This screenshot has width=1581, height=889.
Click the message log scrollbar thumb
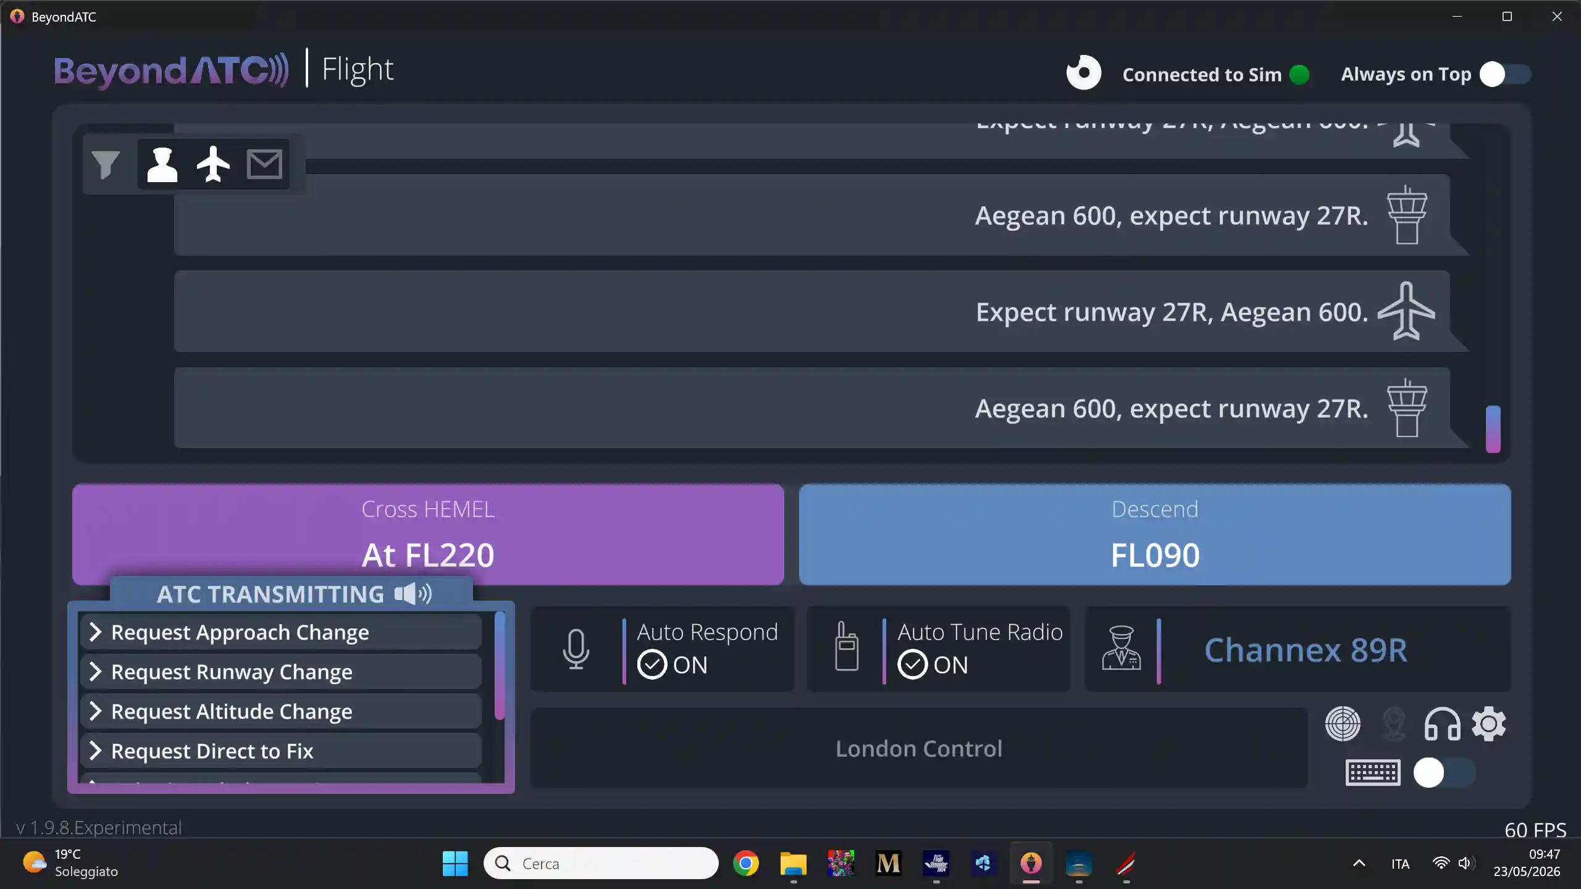pyautogui.click(x=1493, y=428)
